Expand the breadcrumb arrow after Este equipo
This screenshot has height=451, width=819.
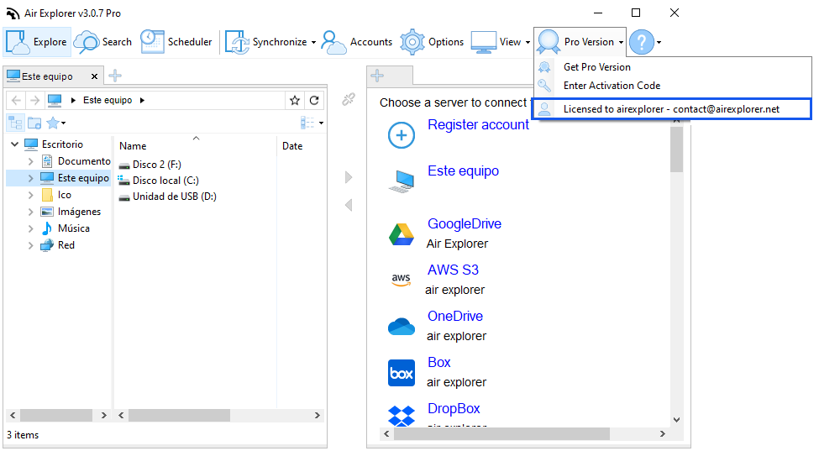pyautogui.click(x=142, y=100)
